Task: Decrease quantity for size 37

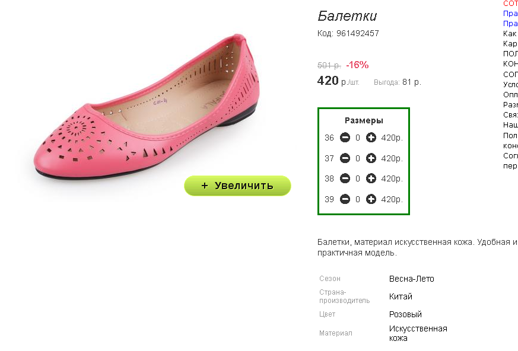Action: coord(345,158)
